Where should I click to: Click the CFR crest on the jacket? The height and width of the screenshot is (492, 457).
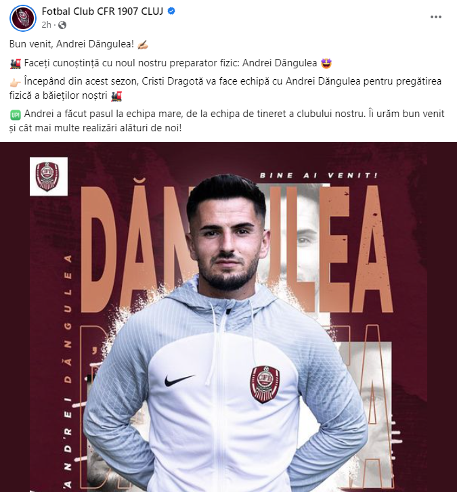[265, 384]
